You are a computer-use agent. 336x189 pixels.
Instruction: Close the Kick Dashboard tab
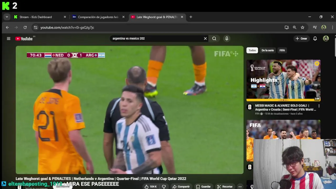click(x=65, y=17)
